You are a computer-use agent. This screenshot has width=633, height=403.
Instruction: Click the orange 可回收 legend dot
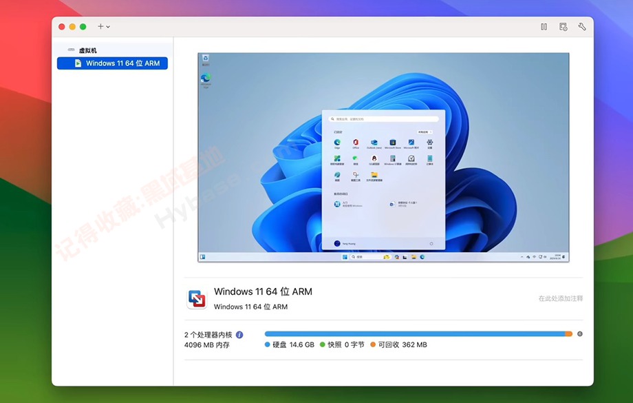click(373, 344)
